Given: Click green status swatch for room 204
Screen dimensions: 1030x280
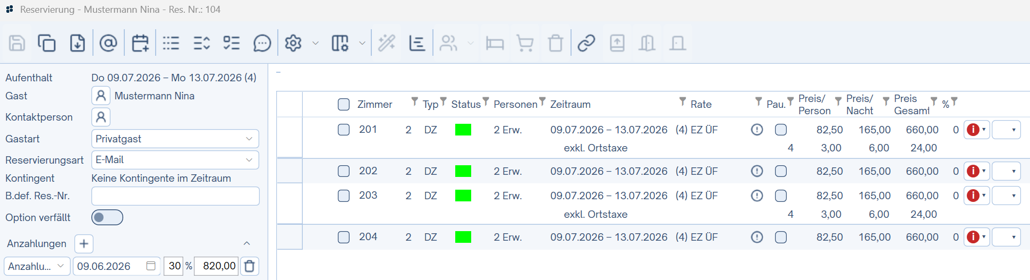Looking at the screenshot, I should pyautogui.click(x=463, y=237).
